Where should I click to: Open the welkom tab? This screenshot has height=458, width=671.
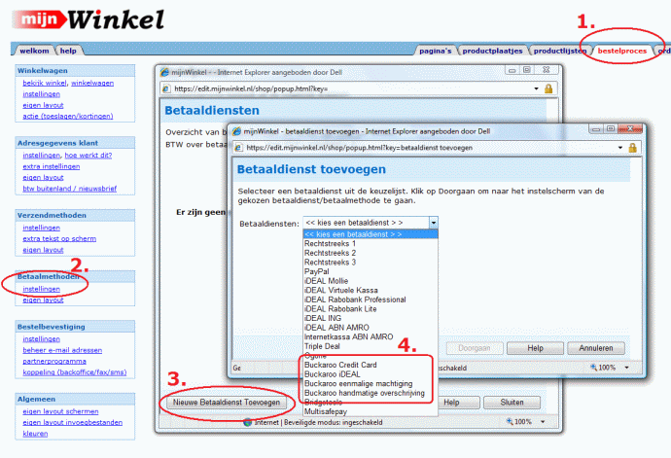click(x=34, y=51)
